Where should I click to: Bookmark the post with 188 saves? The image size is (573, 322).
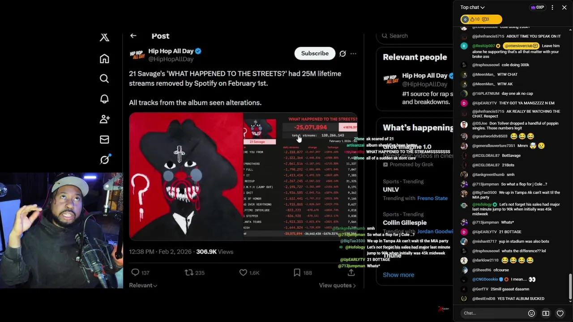click(x=297, y=272)
